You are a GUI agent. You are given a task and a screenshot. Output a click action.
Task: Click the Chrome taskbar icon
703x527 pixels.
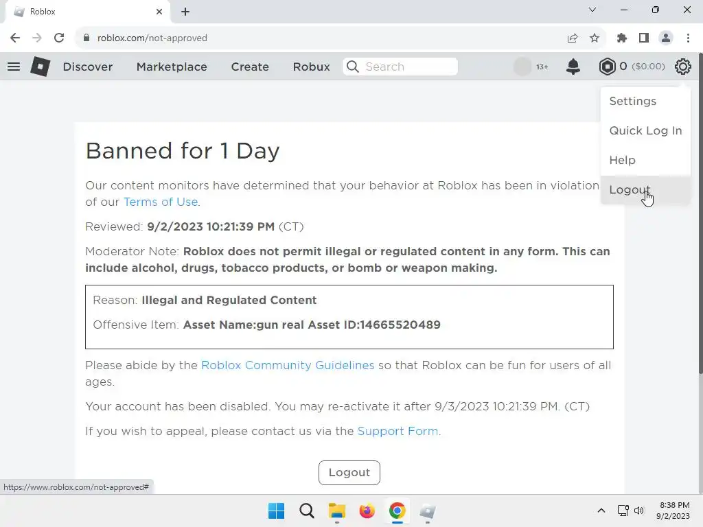397,511
